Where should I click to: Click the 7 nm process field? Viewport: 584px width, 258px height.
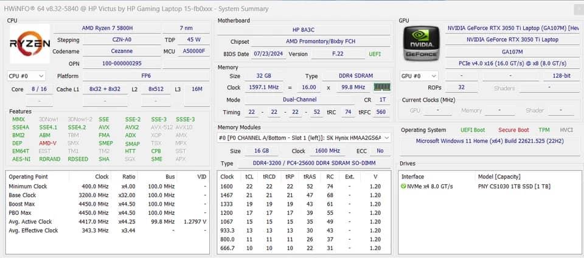click(186, 28)
